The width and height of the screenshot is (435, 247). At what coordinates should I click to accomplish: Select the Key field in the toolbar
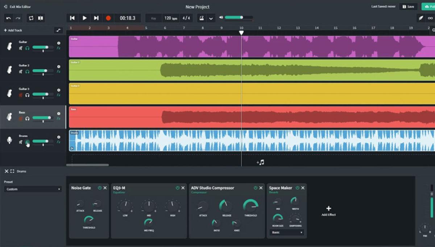click(x=154, y=17)
